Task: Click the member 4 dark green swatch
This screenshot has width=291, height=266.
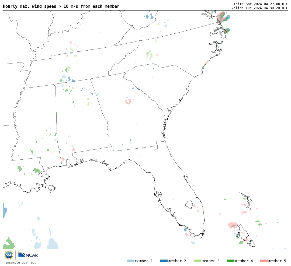Action: [231, 261]
